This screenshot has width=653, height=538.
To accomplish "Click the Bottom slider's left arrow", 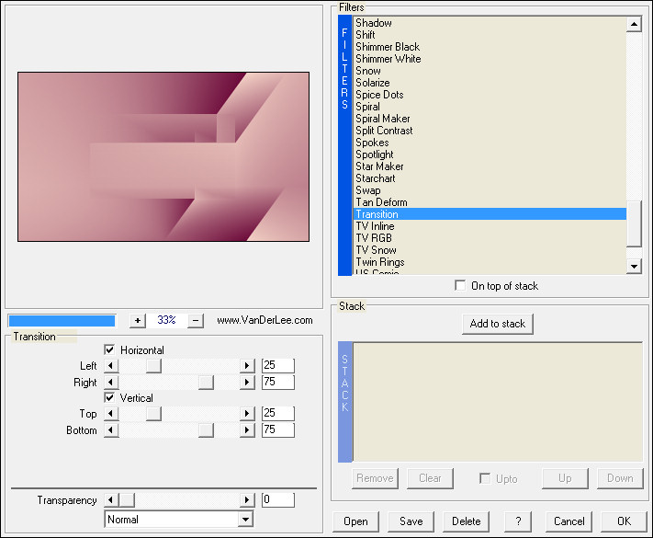I will point(111,430).
